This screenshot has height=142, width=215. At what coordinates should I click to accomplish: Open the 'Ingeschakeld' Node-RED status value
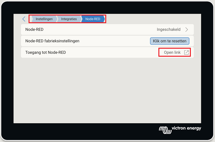(x=169, y=29)
